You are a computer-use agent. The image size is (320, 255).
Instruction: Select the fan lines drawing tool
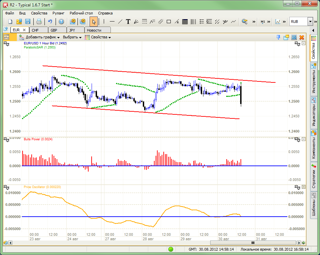pos(136,22)
